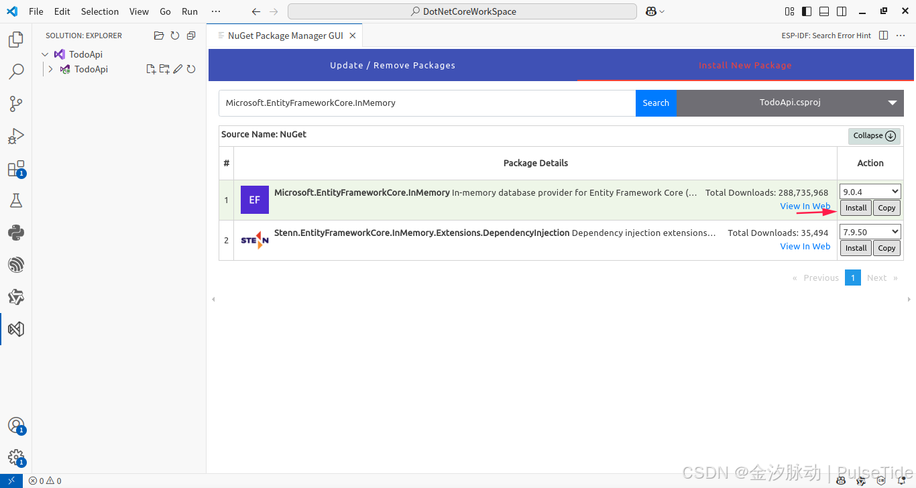Open the Explorer view in activity bar

coord(16,40)
